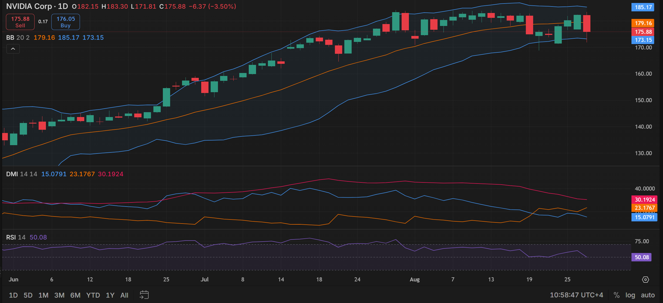The image size is (663, 303).
Task: Click the Jul label on time axis
Action: point(204,279)
